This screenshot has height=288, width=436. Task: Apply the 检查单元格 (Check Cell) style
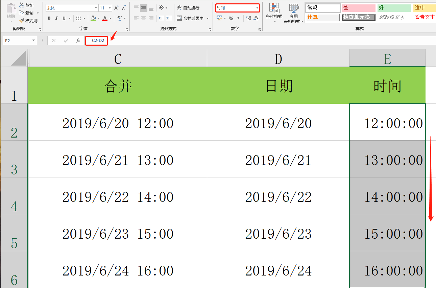point(358,17)
